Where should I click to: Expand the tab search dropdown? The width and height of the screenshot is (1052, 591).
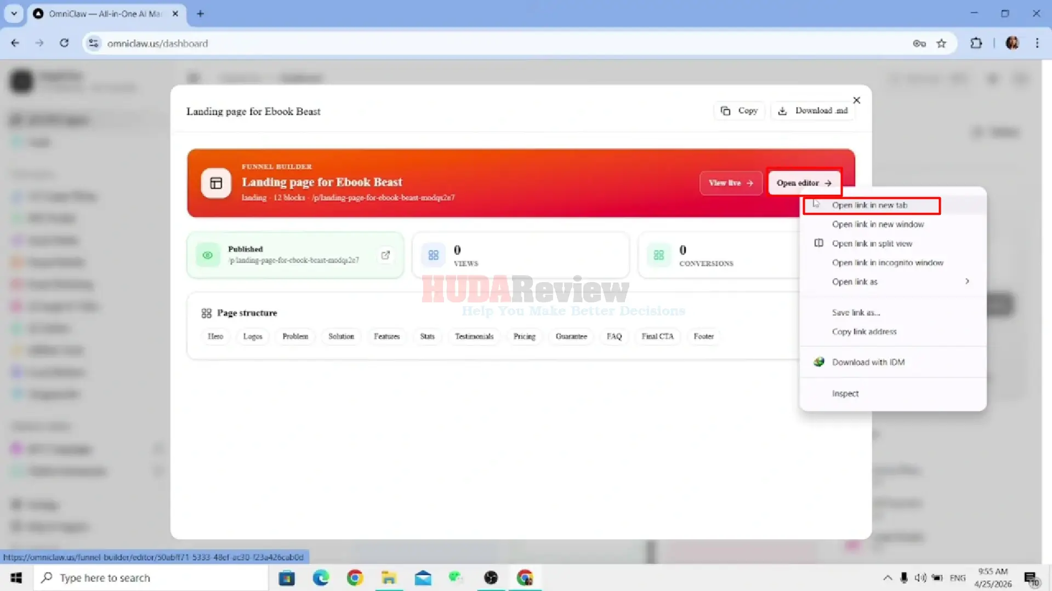click(x=14, y=14)
